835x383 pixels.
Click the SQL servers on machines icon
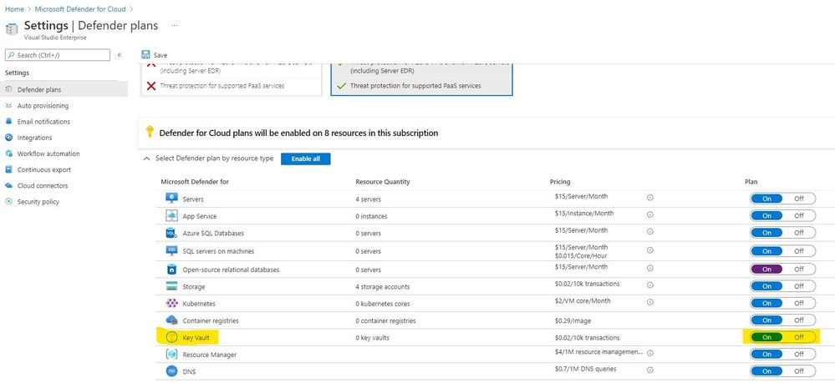[x=171, y=250]
